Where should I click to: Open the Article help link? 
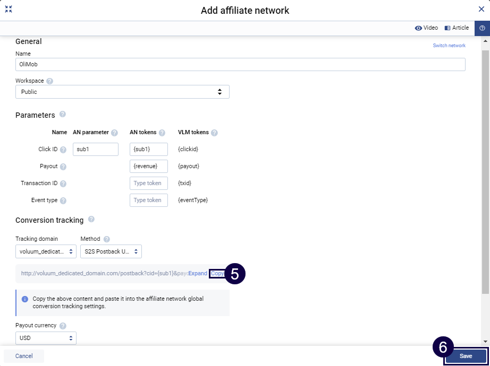(x=457, y=28)
